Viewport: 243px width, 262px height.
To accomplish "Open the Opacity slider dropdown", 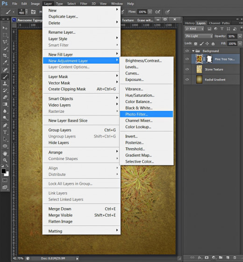I will click(x=240, y=36).
